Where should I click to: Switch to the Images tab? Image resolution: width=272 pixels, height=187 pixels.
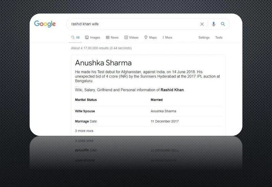(92, 37)
